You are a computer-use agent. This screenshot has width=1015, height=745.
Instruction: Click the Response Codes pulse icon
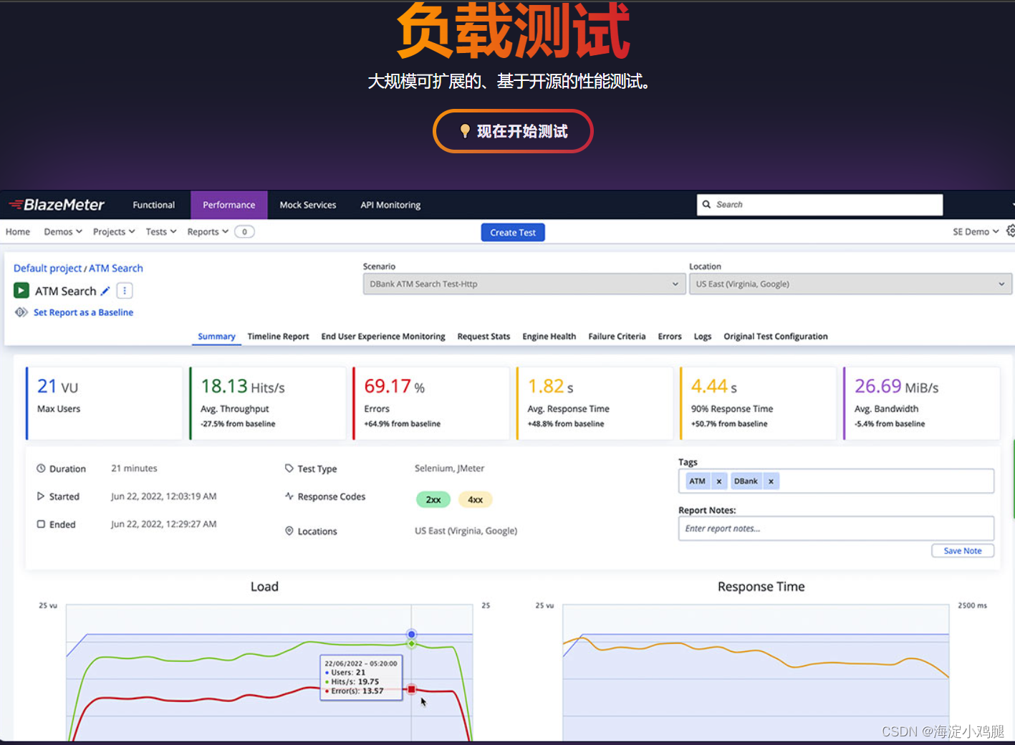289,496
